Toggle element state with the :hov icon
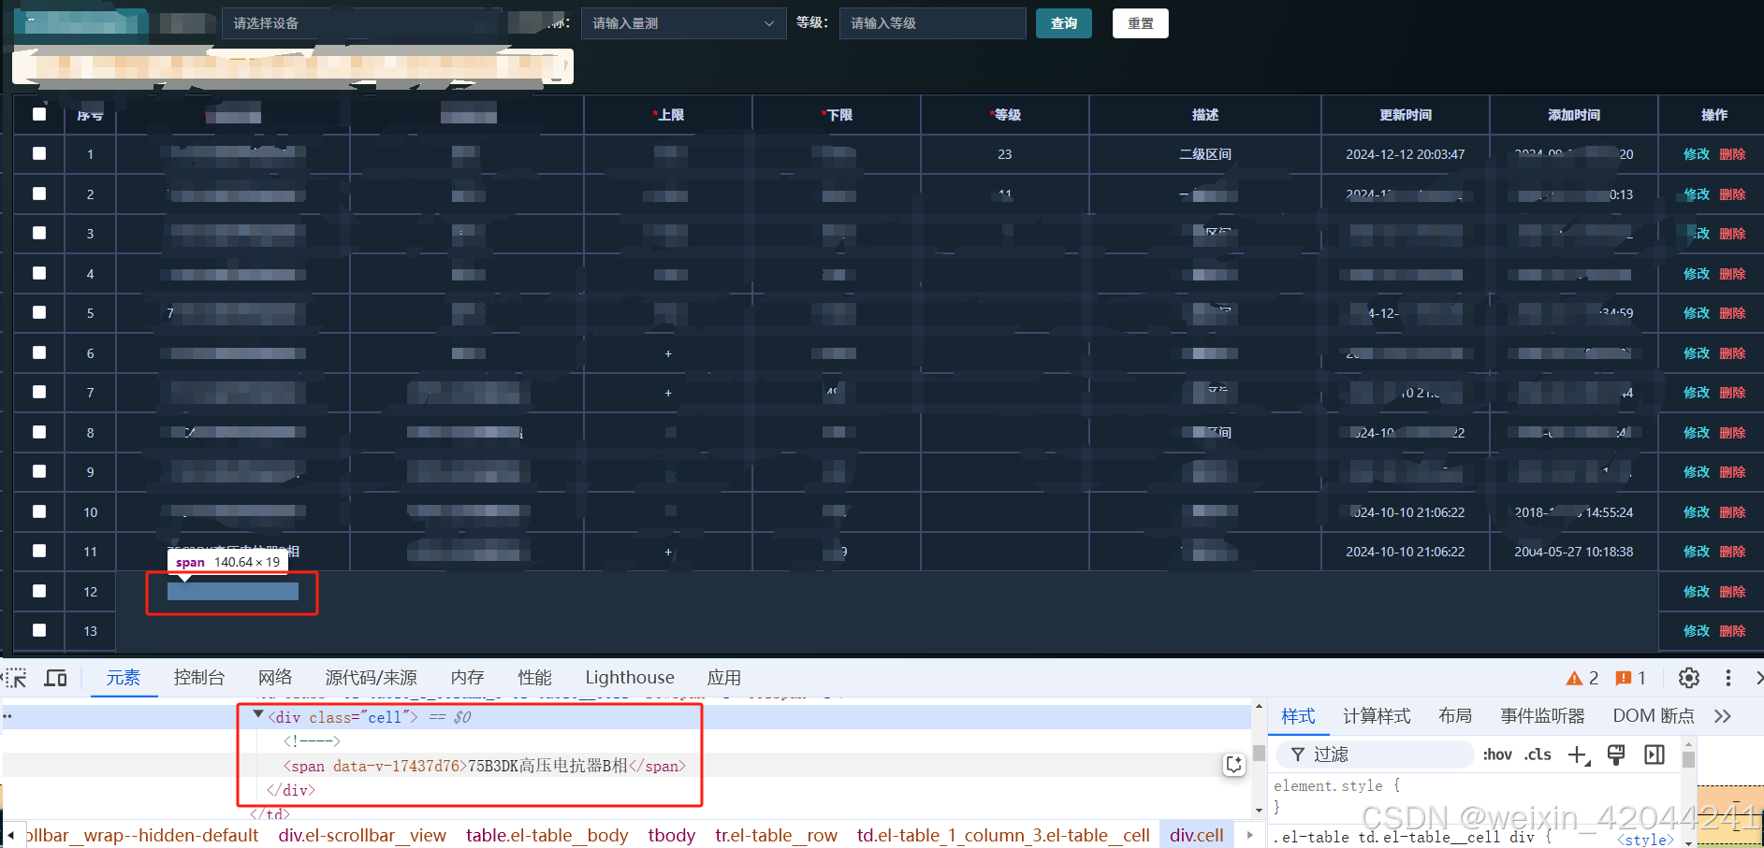Image resolution: width=1764 pixels, height=848 pixels. tap(1497, 754)
